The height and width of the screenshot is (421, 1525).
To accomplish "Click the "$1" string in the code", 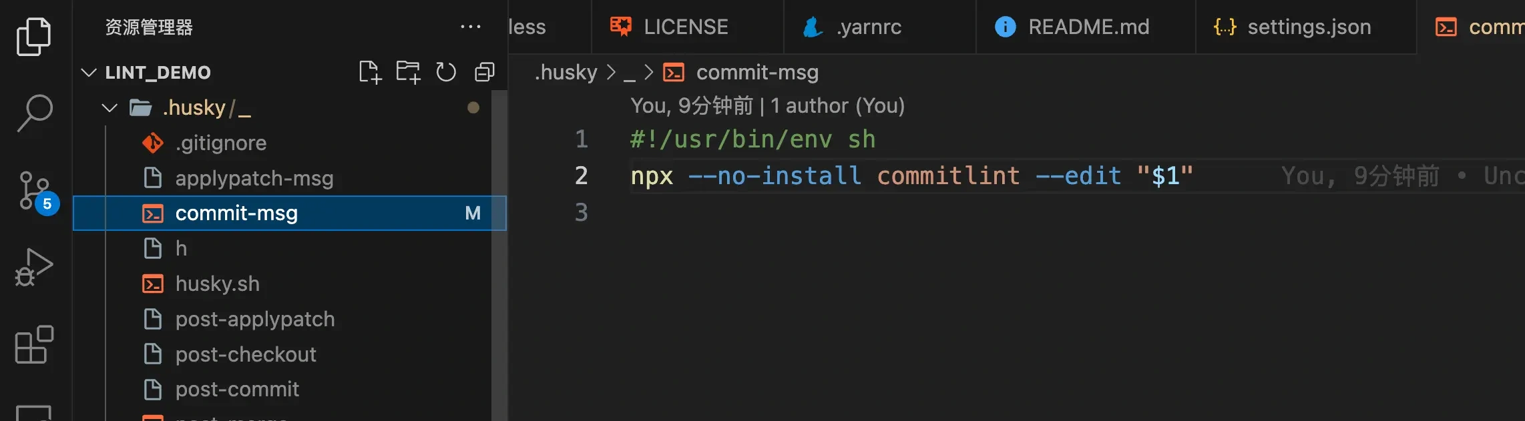I will pyautogui.click(x=1164, y=175).
